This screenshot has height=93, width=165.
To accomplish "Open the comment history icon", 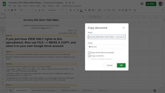I will tap(142, 4).
